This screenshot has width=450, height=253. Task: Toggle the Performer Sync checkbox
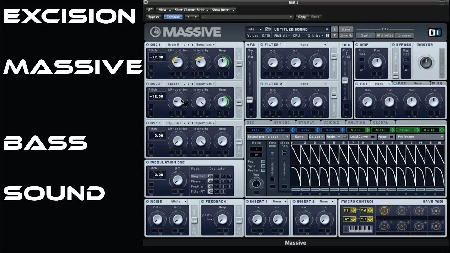pyautogui.click(x=263, y=166)
